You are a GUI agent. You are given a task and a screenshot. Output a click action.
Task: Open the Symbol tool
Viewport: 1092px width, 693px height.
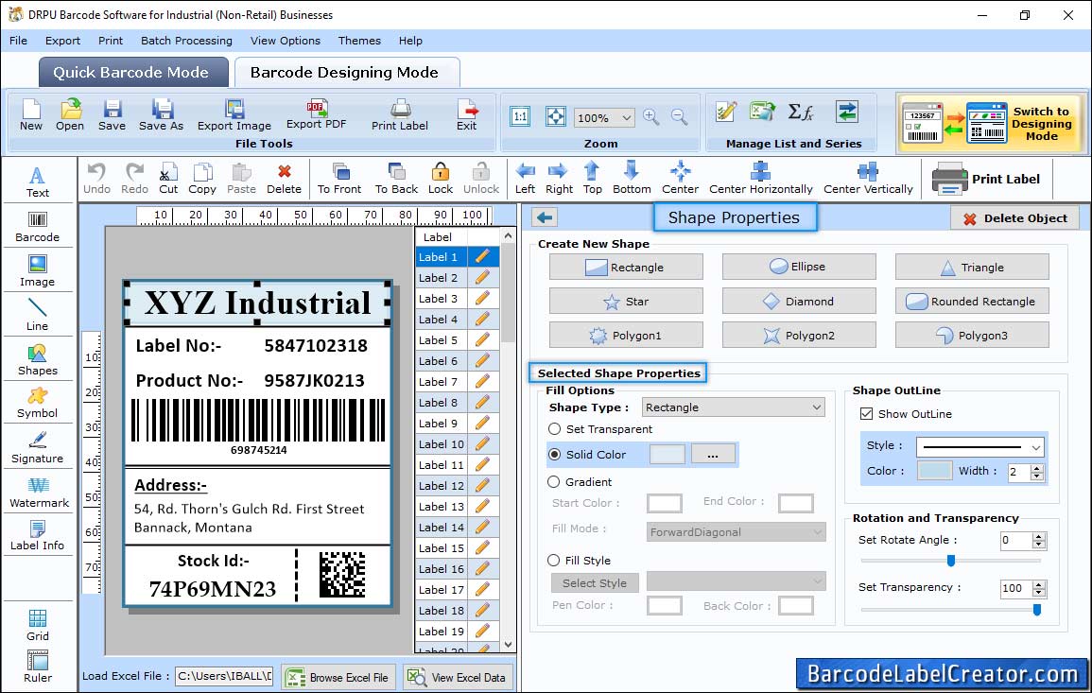tap(38, 404)
